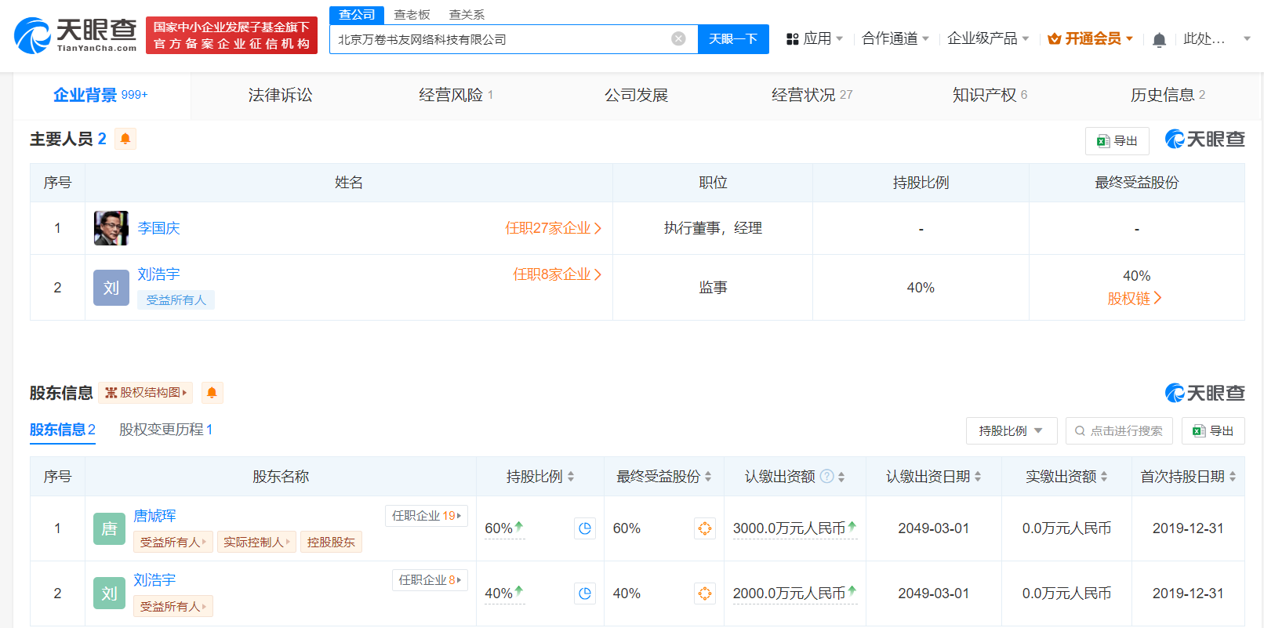The width and height of the screenshot is (1264, 628).
Task: Expand 任职8家企业 for 刘浩宇
Action: point(558,274)
